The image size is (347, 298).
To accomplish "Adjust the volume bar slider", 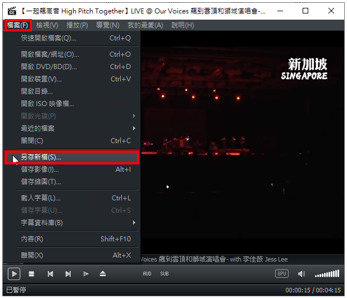I will pyautogui.click(x=327, y=274).
